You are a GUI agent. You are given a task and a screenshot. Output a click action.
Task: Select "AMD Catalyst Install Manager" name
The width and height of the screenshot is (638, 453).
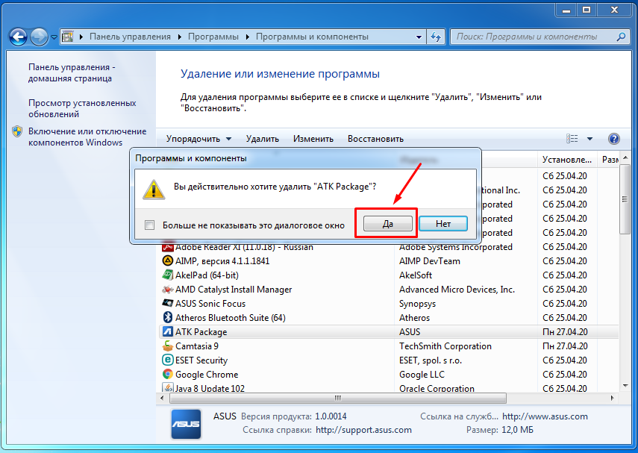(x=234, y=290)
